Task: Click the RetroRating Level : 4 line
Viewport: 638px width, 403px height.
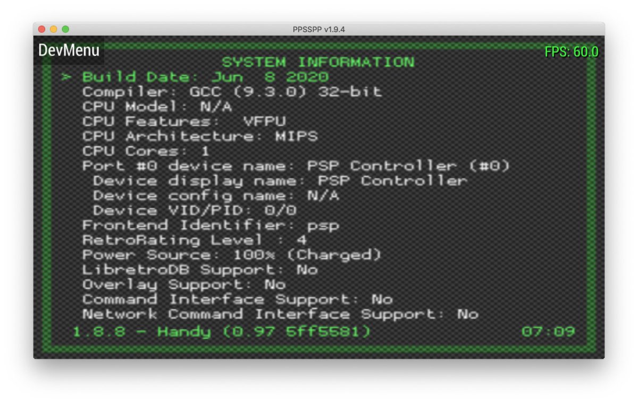Action: tap(195, 241)
